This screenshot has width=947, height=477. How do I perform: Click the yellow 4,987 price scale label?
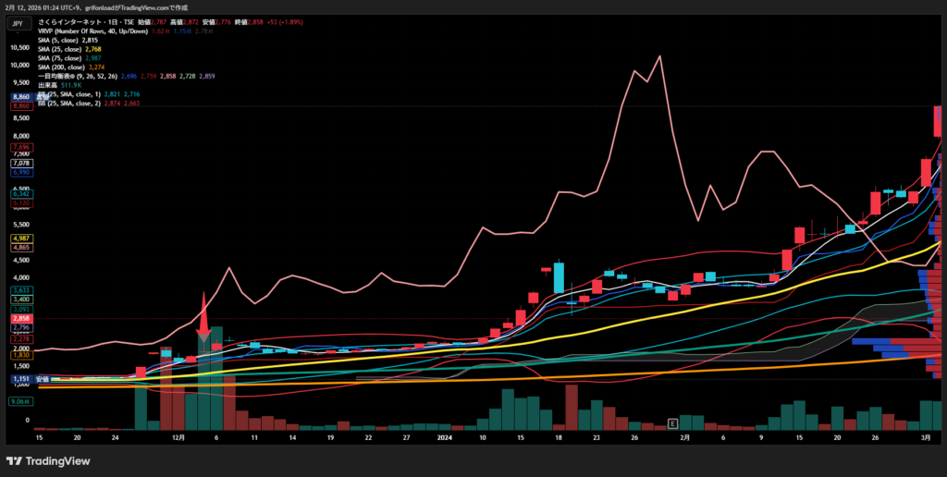[21, 238]
